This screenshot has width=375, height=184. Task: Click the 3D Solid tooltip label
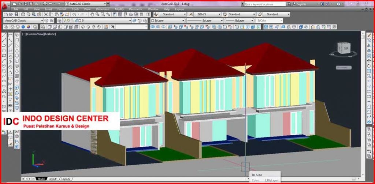click(x=257, y=175)
